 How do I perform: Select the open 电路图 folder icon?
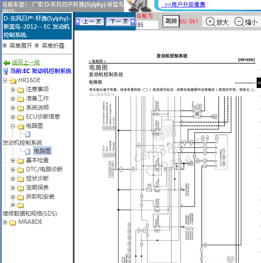coord(20,127)
